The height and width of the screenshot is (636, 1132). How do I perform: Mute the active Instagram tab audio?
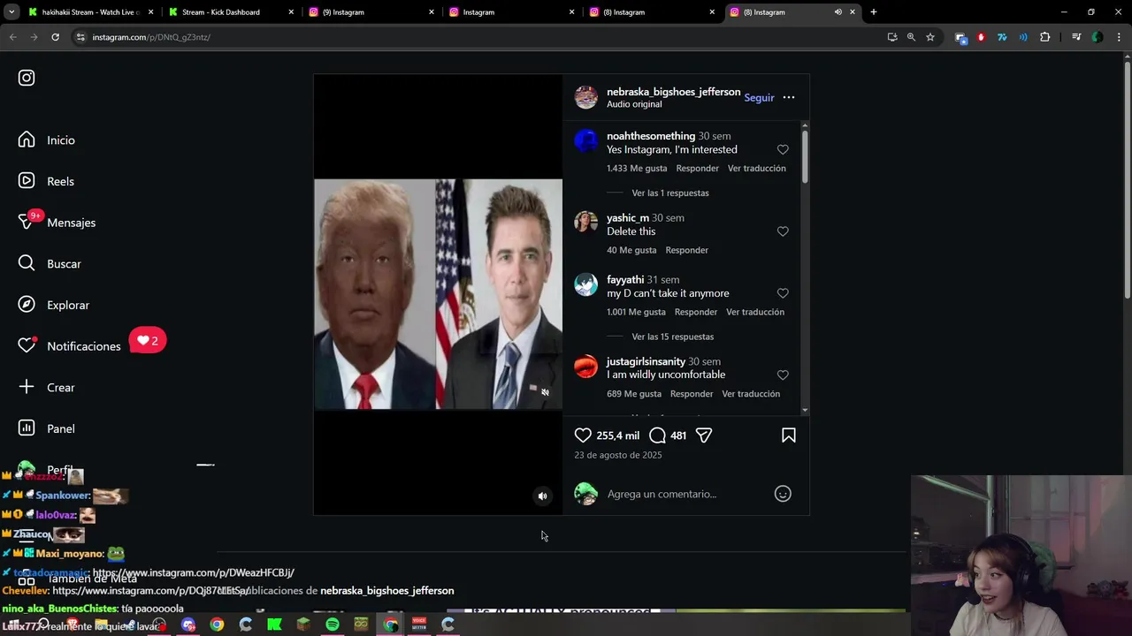(x=838, y=12)
